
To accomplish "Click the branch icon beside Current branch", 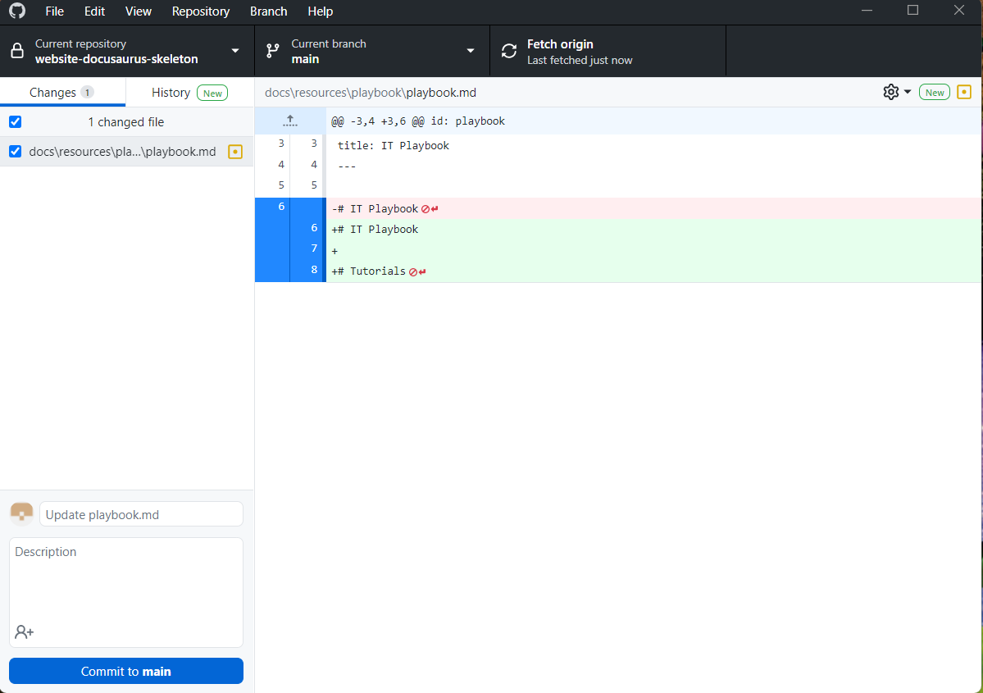I will (273, 52).
